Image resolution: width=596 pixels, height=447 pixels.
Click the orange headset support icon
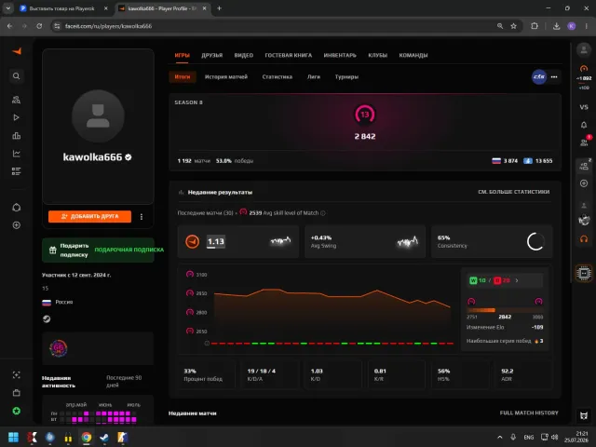coord(584,239)
